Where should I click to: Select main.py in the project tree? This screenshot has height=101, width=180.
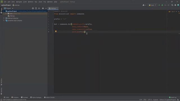click(11, 16)
